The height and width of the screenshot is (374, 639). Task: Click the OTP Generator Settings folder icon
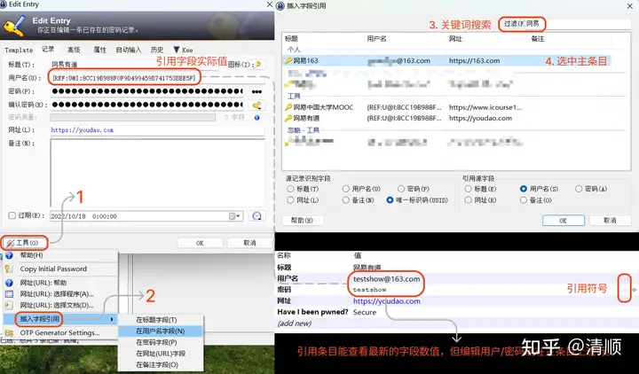[x=9, y=333]
